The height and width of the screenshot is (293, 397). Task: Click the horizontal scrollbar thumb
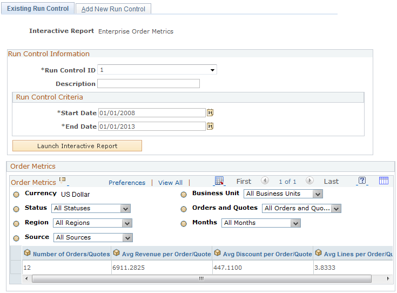point(201,278)
